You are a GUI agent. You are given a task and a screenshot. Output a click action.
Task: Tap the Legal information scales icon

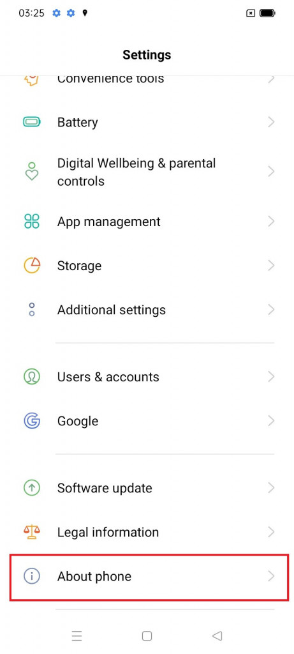pos(32,532)
